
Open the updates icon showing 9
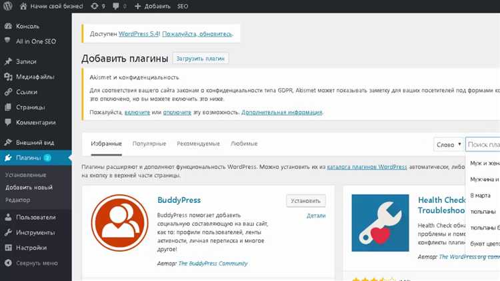coord(95,6)
